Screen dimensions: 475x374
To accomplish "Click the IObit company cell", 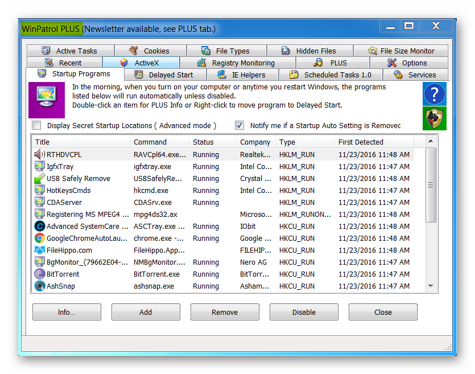I will [248, 226].
